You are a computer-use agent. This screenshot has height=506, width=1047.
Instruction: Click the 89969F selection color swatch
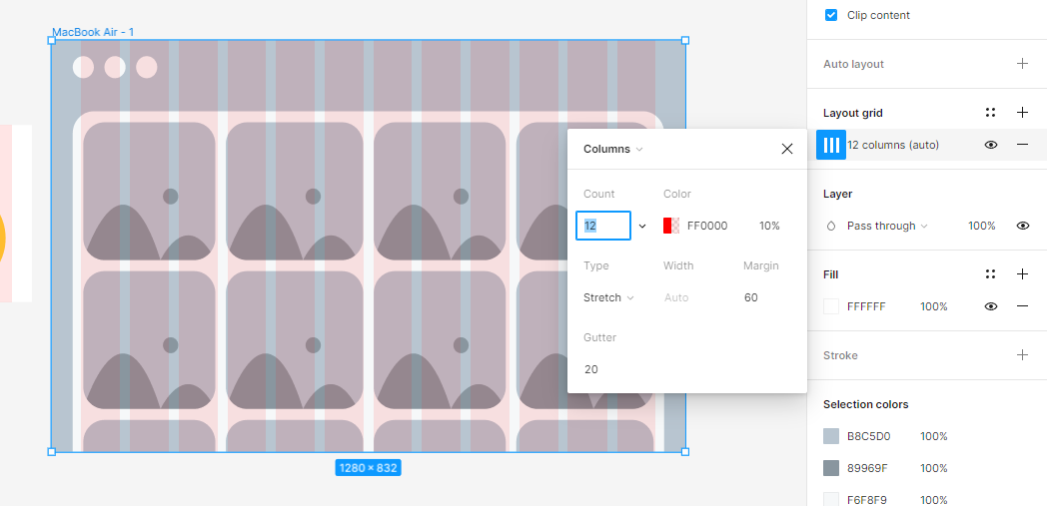click(x=831, y=468)
